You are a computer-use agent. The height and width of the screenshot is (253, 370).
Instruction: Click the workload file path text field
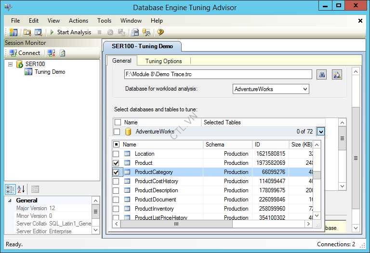(218, 75)
